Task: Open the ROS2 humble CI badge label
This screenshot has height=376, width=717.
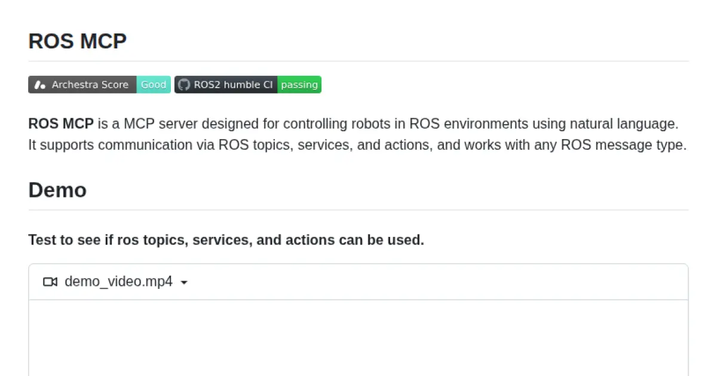Action: point(233,85)
